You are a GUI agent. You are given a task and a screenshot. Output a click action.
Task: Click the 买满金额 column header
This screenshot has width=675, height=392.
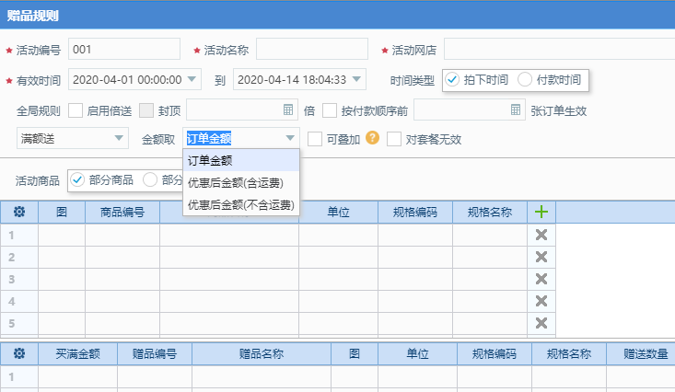click(x=77, y=352)
